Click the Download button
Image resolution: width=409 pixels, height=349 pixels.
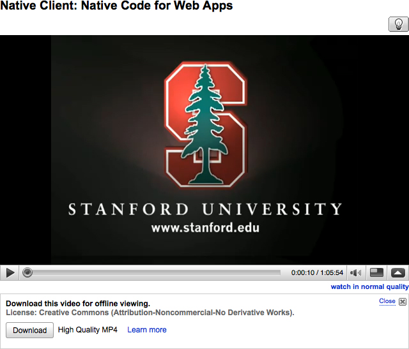[x=30, y=330]
